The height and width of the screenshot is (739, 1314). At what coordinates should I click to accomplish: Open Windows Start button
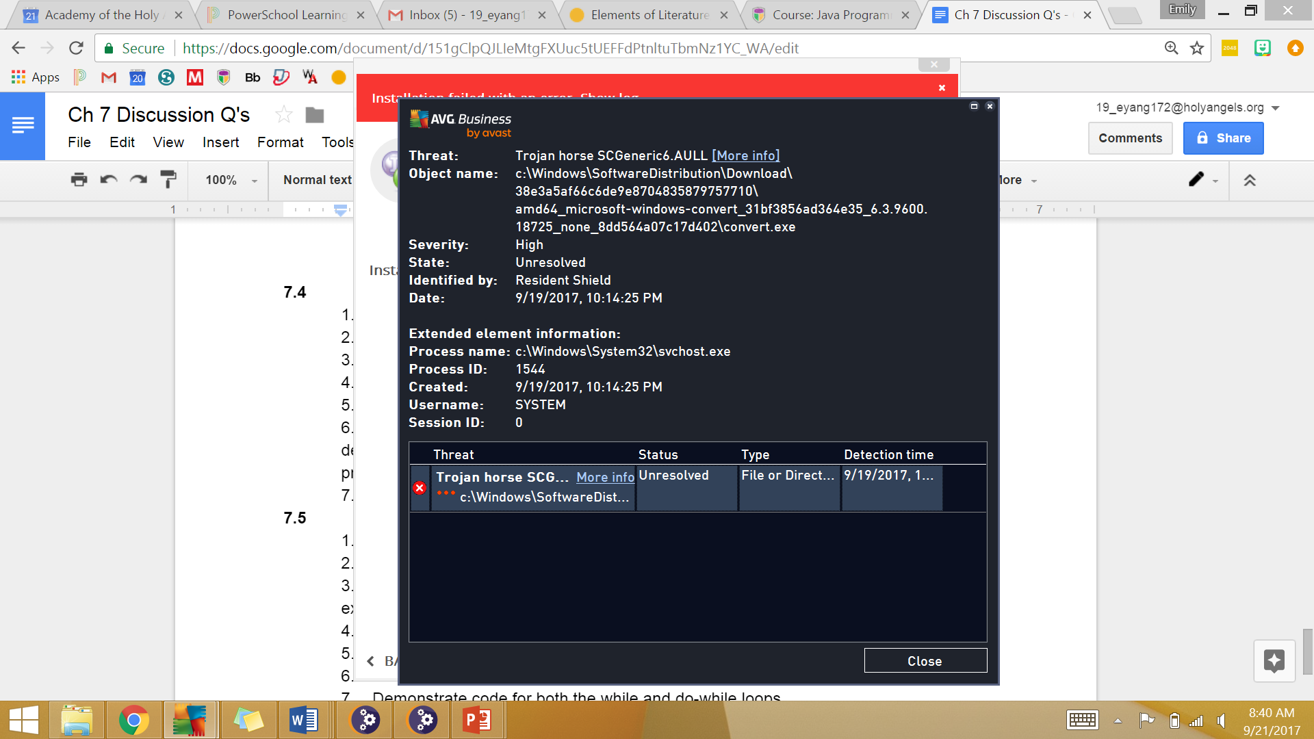pyautogui.click(x=24, y=720)
